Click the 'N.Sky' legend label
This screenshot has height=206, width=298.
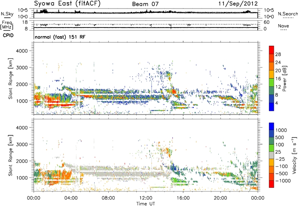coord(7,14)
